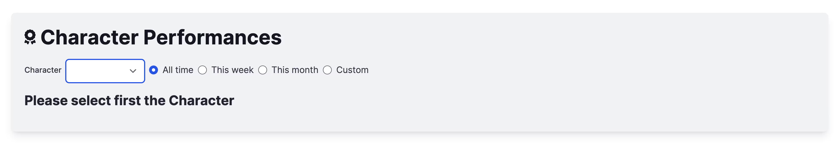Click the "Custom" label text
This screenshot has width=834, height=146.
(352, 70)
